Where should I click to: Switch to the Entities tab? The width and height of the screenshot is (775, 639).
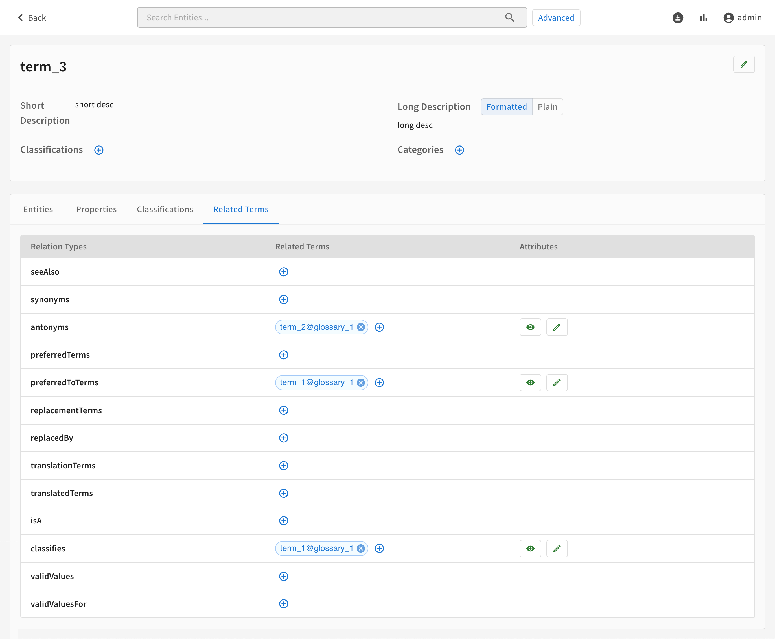tap(38, 209)
